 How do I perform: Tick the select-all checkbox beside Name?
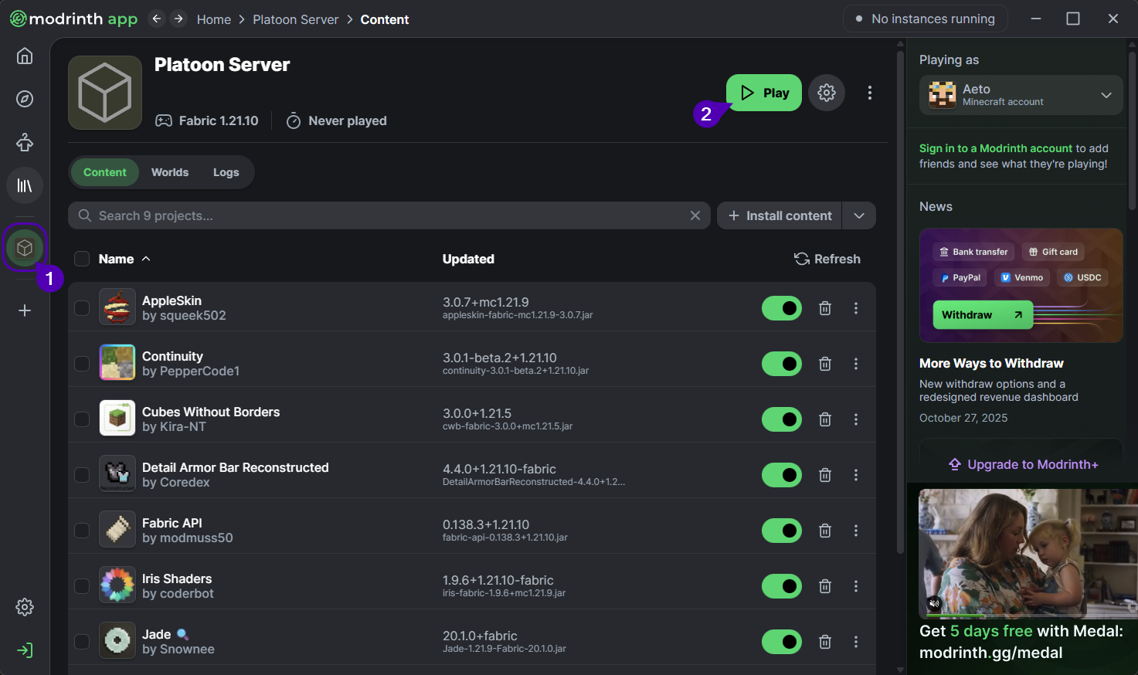tap(82, 259)
